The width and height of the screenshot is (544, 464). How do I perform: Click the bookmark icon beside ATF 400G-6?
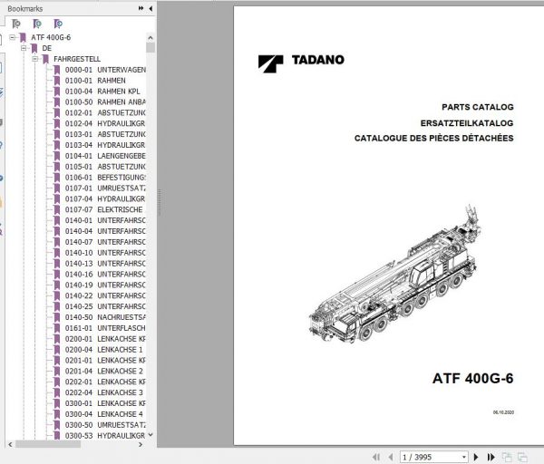coord(23,37)
